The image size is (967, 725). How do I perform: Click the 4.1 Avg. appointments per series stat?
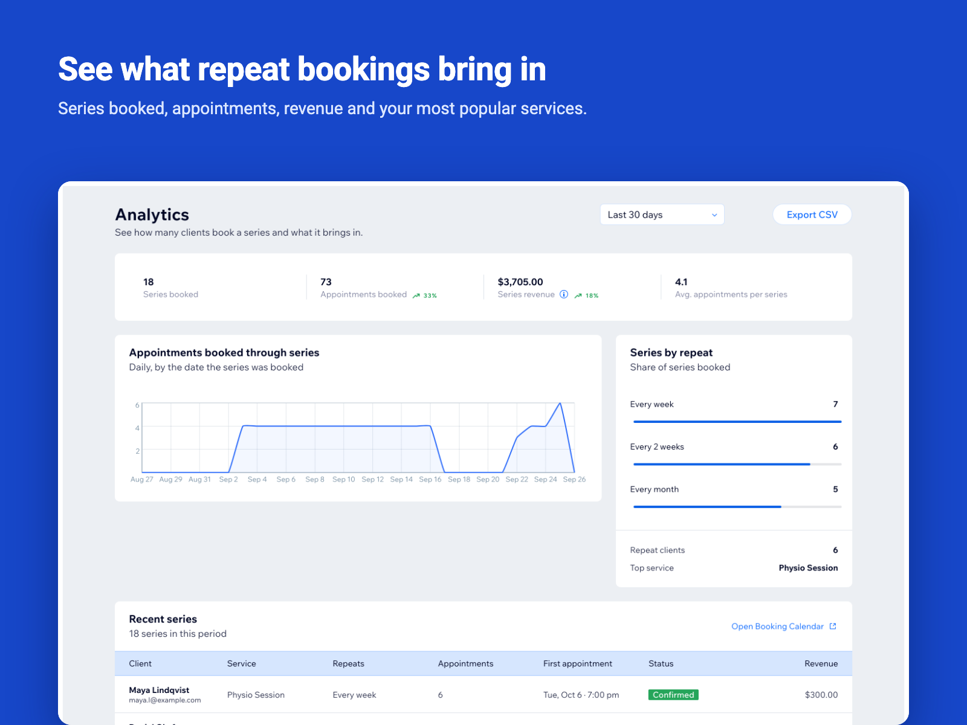point(731,288)
